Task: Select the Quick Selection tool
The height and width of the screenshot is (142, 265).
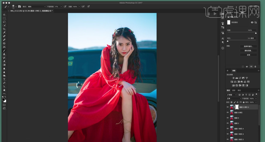Action: point(4,25)
